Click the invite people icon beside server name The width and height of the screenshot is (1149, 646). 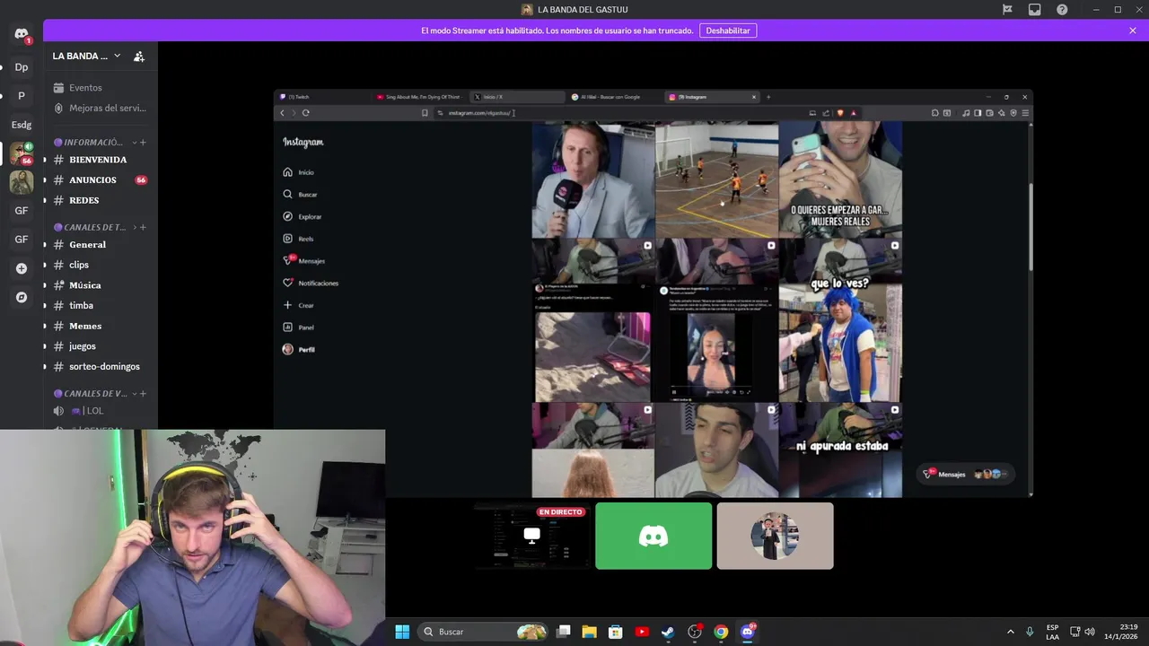[x=139, y=56]
